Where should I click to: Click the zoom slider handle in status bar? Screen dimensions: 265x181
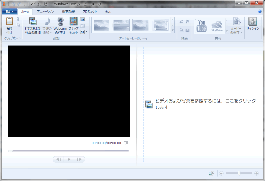tap(239, 173)
